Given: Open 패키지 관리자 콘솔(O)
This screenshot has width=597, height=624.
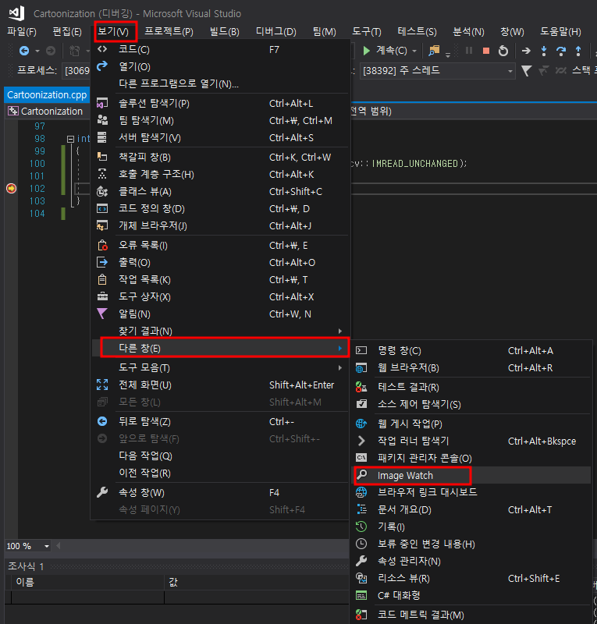Looking at the screenshot, I should (471, 458).
